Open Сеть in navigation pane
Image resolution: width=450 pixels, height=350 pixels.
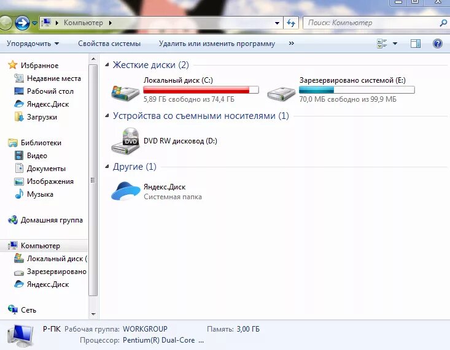tap(28, 310)
